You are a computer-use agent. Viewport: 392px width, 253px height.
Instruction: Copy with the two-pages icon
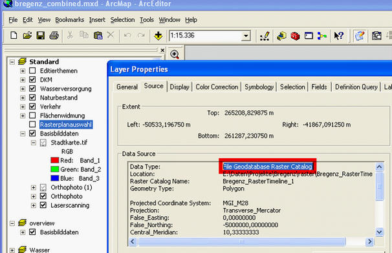[x=84, y=35]
